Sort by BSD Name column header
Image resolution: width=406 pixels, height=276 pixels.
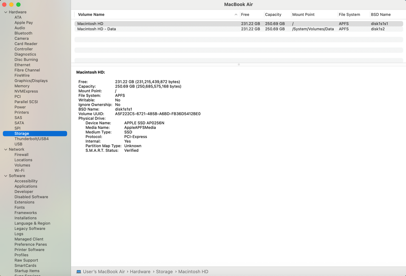pyautogui.click(x=381, y=15)
